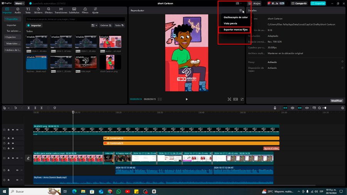
Task: Open the Filtros tab
Action: 85,10
